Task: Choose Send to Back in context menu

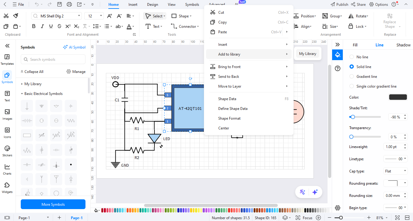Action: point(248,77)
